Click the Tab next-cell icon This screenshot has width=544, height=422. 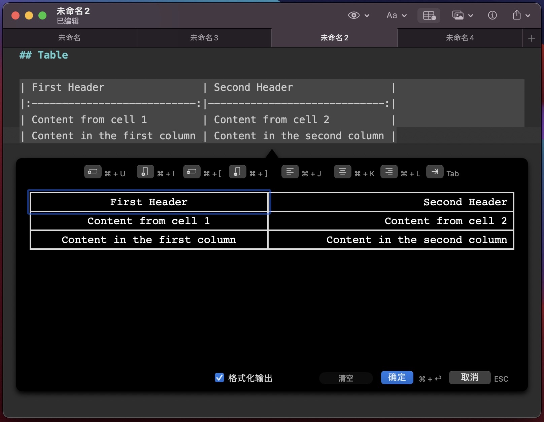pyautogui.click(x=435, y=172)
